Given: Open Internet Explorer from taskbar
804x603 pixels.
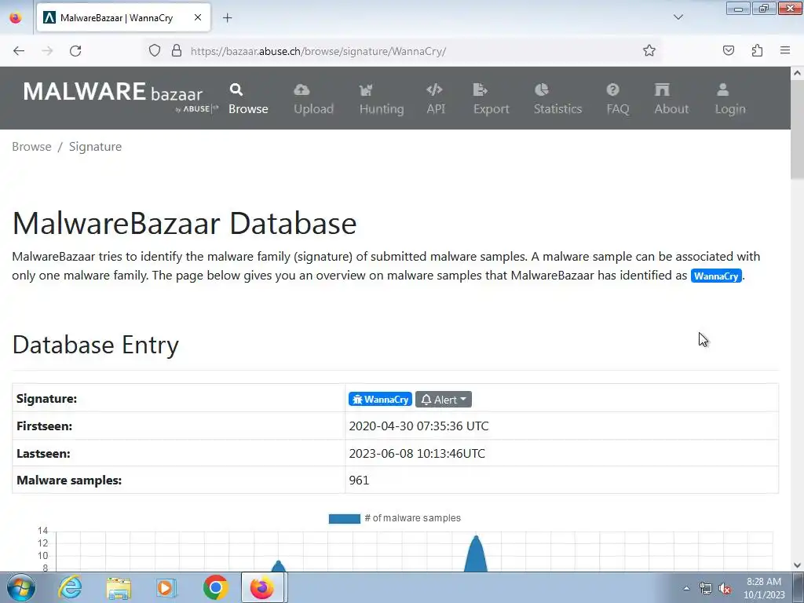Looking at the screenshot, I should point(70,587).
